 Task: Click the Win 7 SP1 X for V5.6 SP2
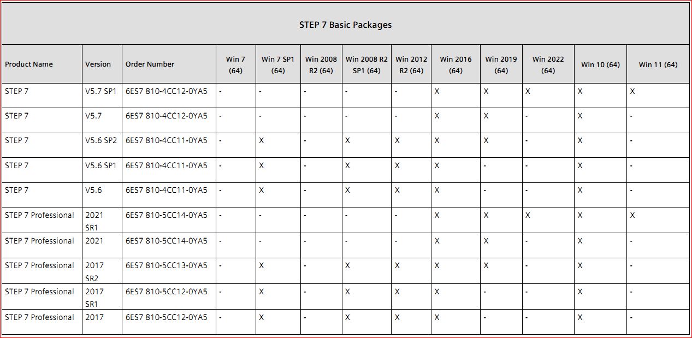262,140
